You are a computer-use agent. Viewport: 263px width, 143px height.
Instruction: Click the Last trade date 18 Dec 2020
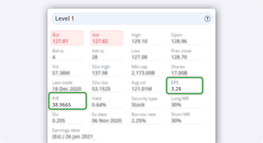pos(67,89)
